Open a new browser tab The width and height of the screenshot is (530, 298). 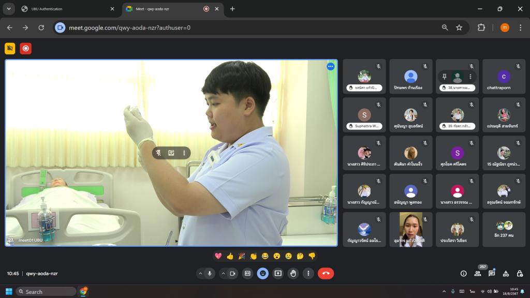(232, 9)
